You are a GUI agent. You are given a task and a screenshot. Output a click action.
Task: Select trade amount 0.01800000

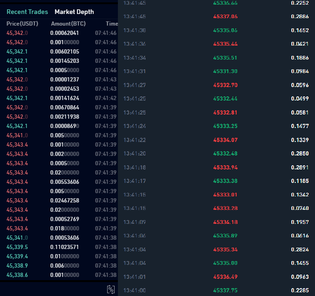(64, 229)
